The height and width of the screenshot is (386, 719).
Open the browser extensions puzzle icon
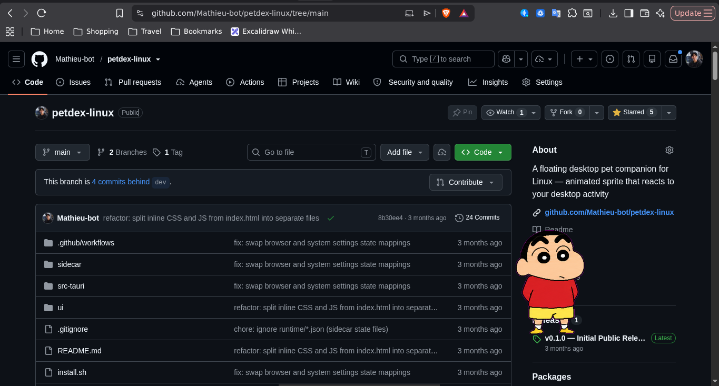point(572,13)
